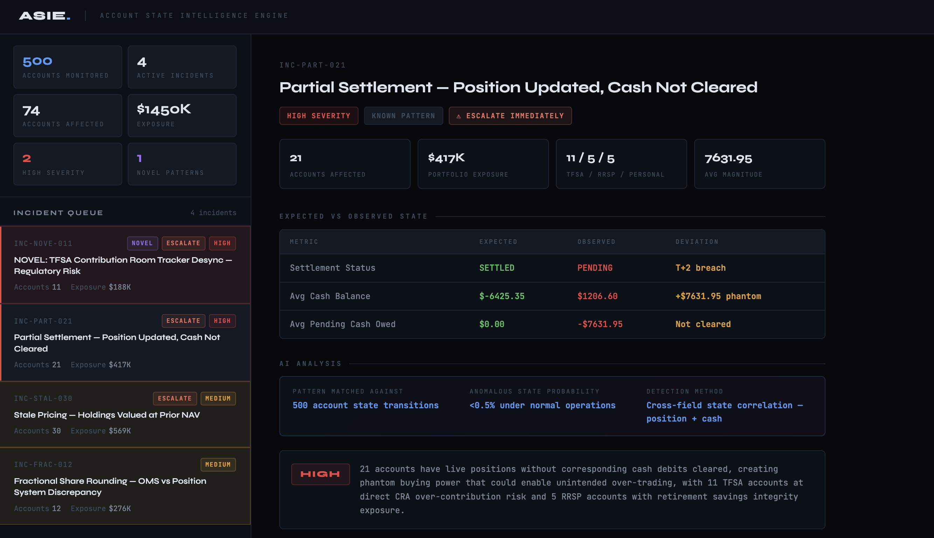Click the 2 High Severity stat card
The height and width of the screenshot is (538, 934).
(67, 164)
